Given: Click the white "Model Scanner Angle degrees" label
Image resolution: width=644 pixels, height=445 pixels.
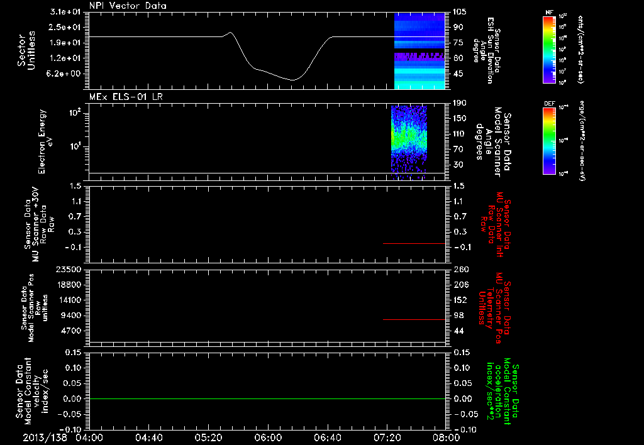Looking at the screenshot, I should (x=494, y=142).
